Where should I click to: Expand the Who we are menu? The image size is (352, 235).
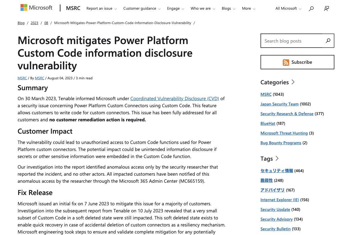point(203,9)
